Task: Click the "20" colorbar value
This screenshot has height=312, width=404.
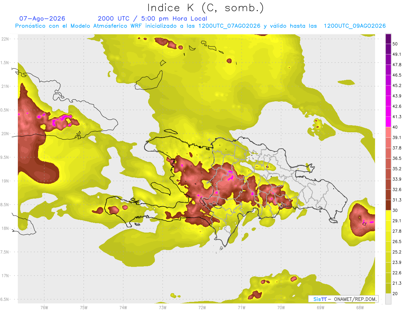Action: pyautogui.click(x=396, y=293)
